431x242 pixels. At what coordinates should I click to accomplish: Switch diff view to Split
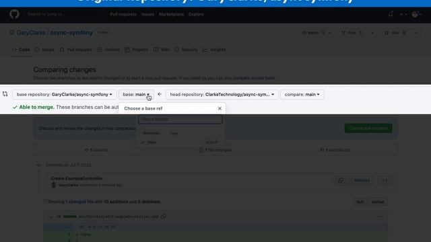[360, 202]
